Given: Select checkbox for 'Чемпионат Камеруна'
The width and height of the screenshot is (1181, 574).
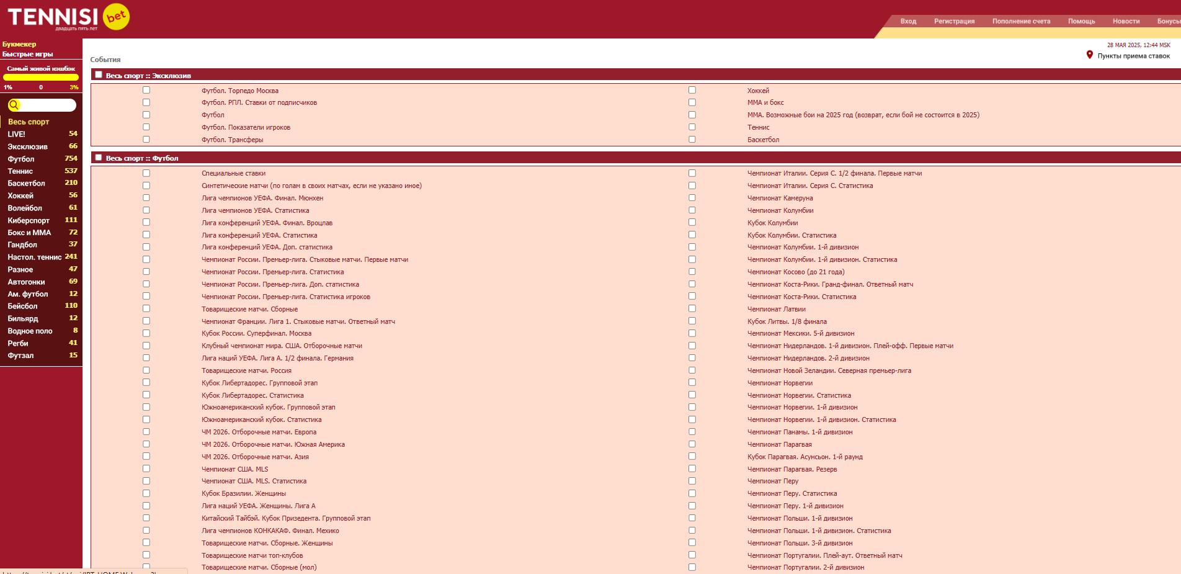Looking at the screenshot, I should (x=692, y=198).
